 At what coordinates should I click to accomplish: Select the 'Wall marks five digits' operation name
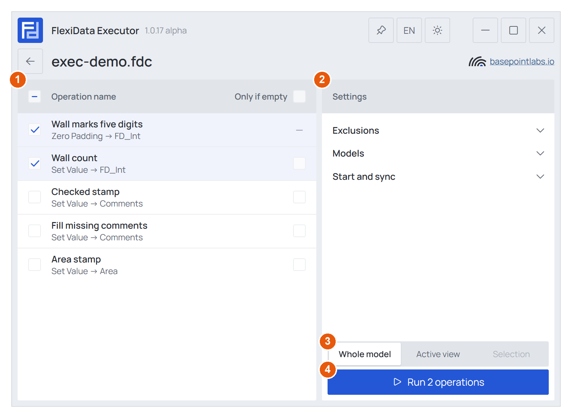pyautogui.click(x=97, y=124)
